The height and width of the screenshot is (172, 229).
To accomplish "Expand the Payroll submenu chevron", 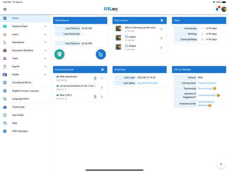I will coord(46,66).
